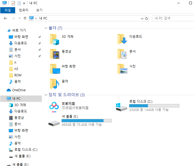Select 다운로드 under 내 PC in sidebar
The image size is (194, 166).
[21, 111]
